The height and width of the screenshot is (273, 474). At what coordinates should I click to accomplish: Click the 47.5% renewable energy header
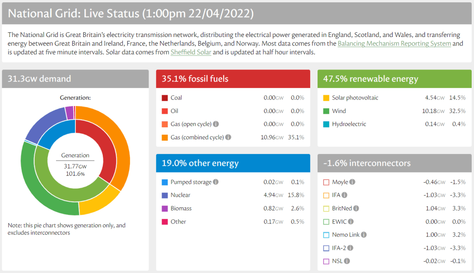coord(394,79)
